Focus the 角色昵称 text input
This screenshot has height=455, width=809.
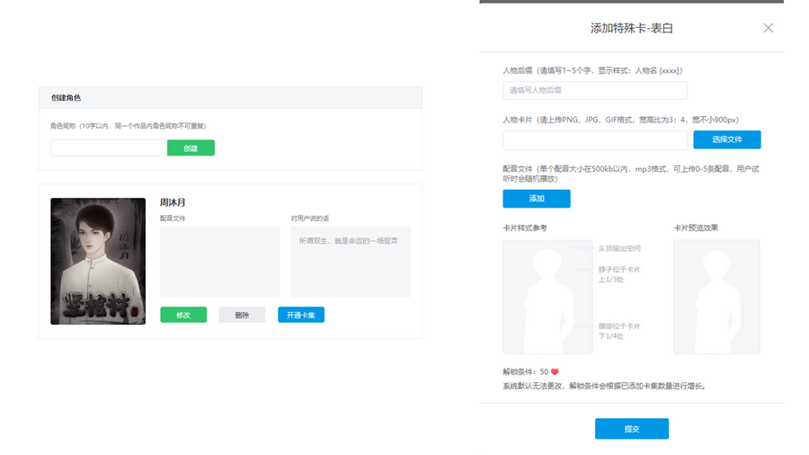[109, 148]
